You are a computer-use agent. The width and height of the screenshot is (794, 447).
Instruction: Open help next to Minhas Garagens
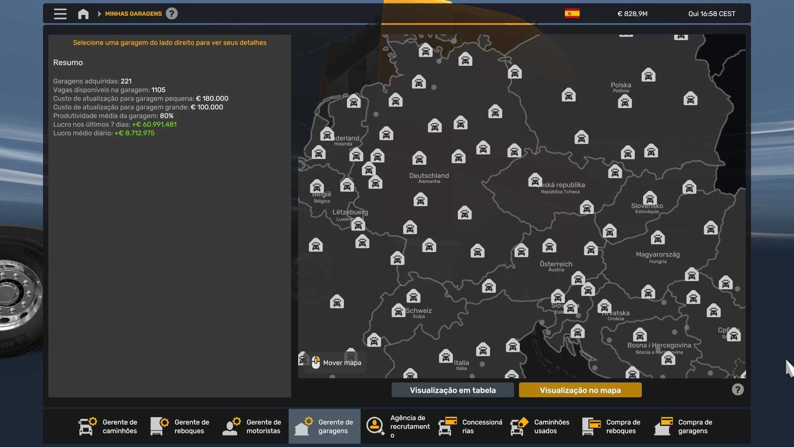coord(172,14)
